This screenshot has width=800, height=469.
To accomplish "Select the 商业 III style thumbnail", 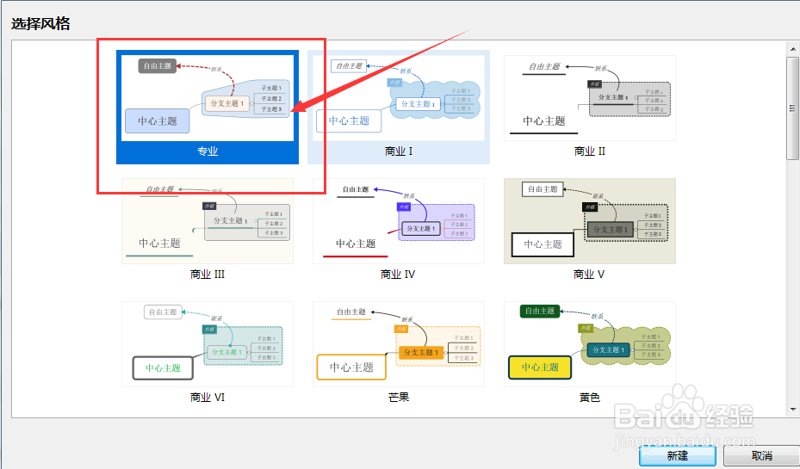I will [208, 221].
